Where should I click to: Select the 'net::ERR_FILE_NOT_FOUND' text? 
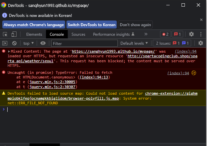click(33, 103)
